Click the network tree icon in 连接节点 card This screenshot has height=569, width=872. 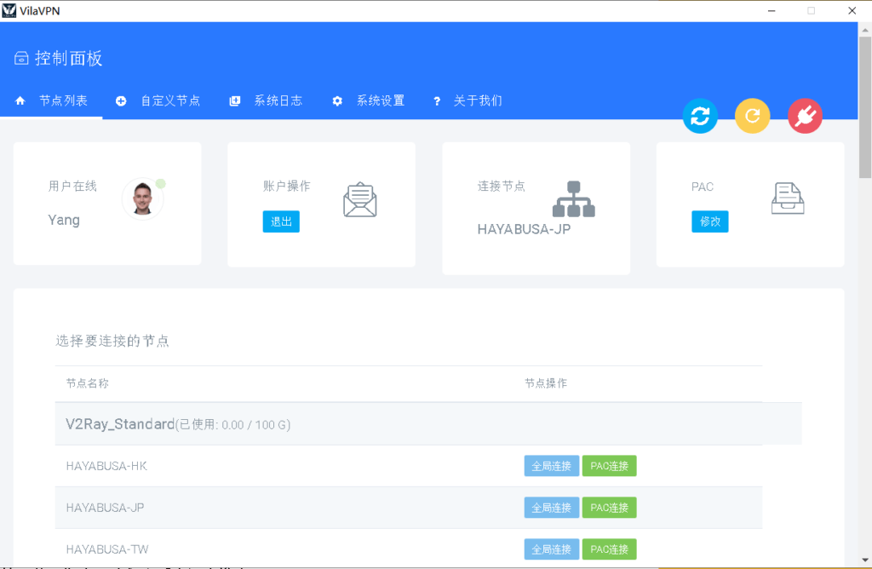(574, 199)
